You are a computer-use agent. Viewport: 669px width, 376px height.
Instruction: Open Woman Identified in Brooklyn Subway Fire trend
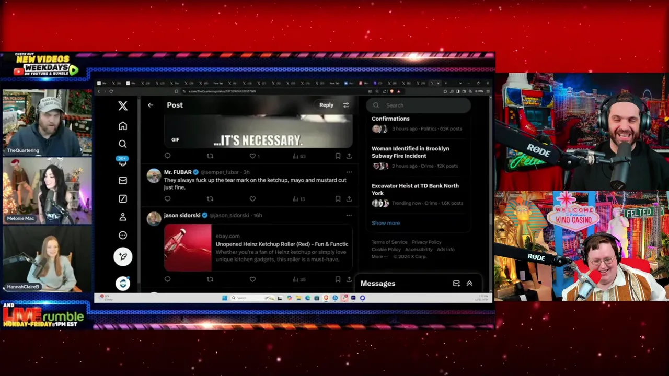410,152
